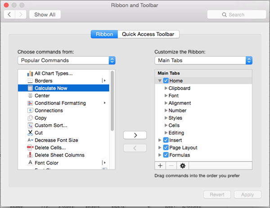Click the Cut scissors icon

[x=30, y=133]
